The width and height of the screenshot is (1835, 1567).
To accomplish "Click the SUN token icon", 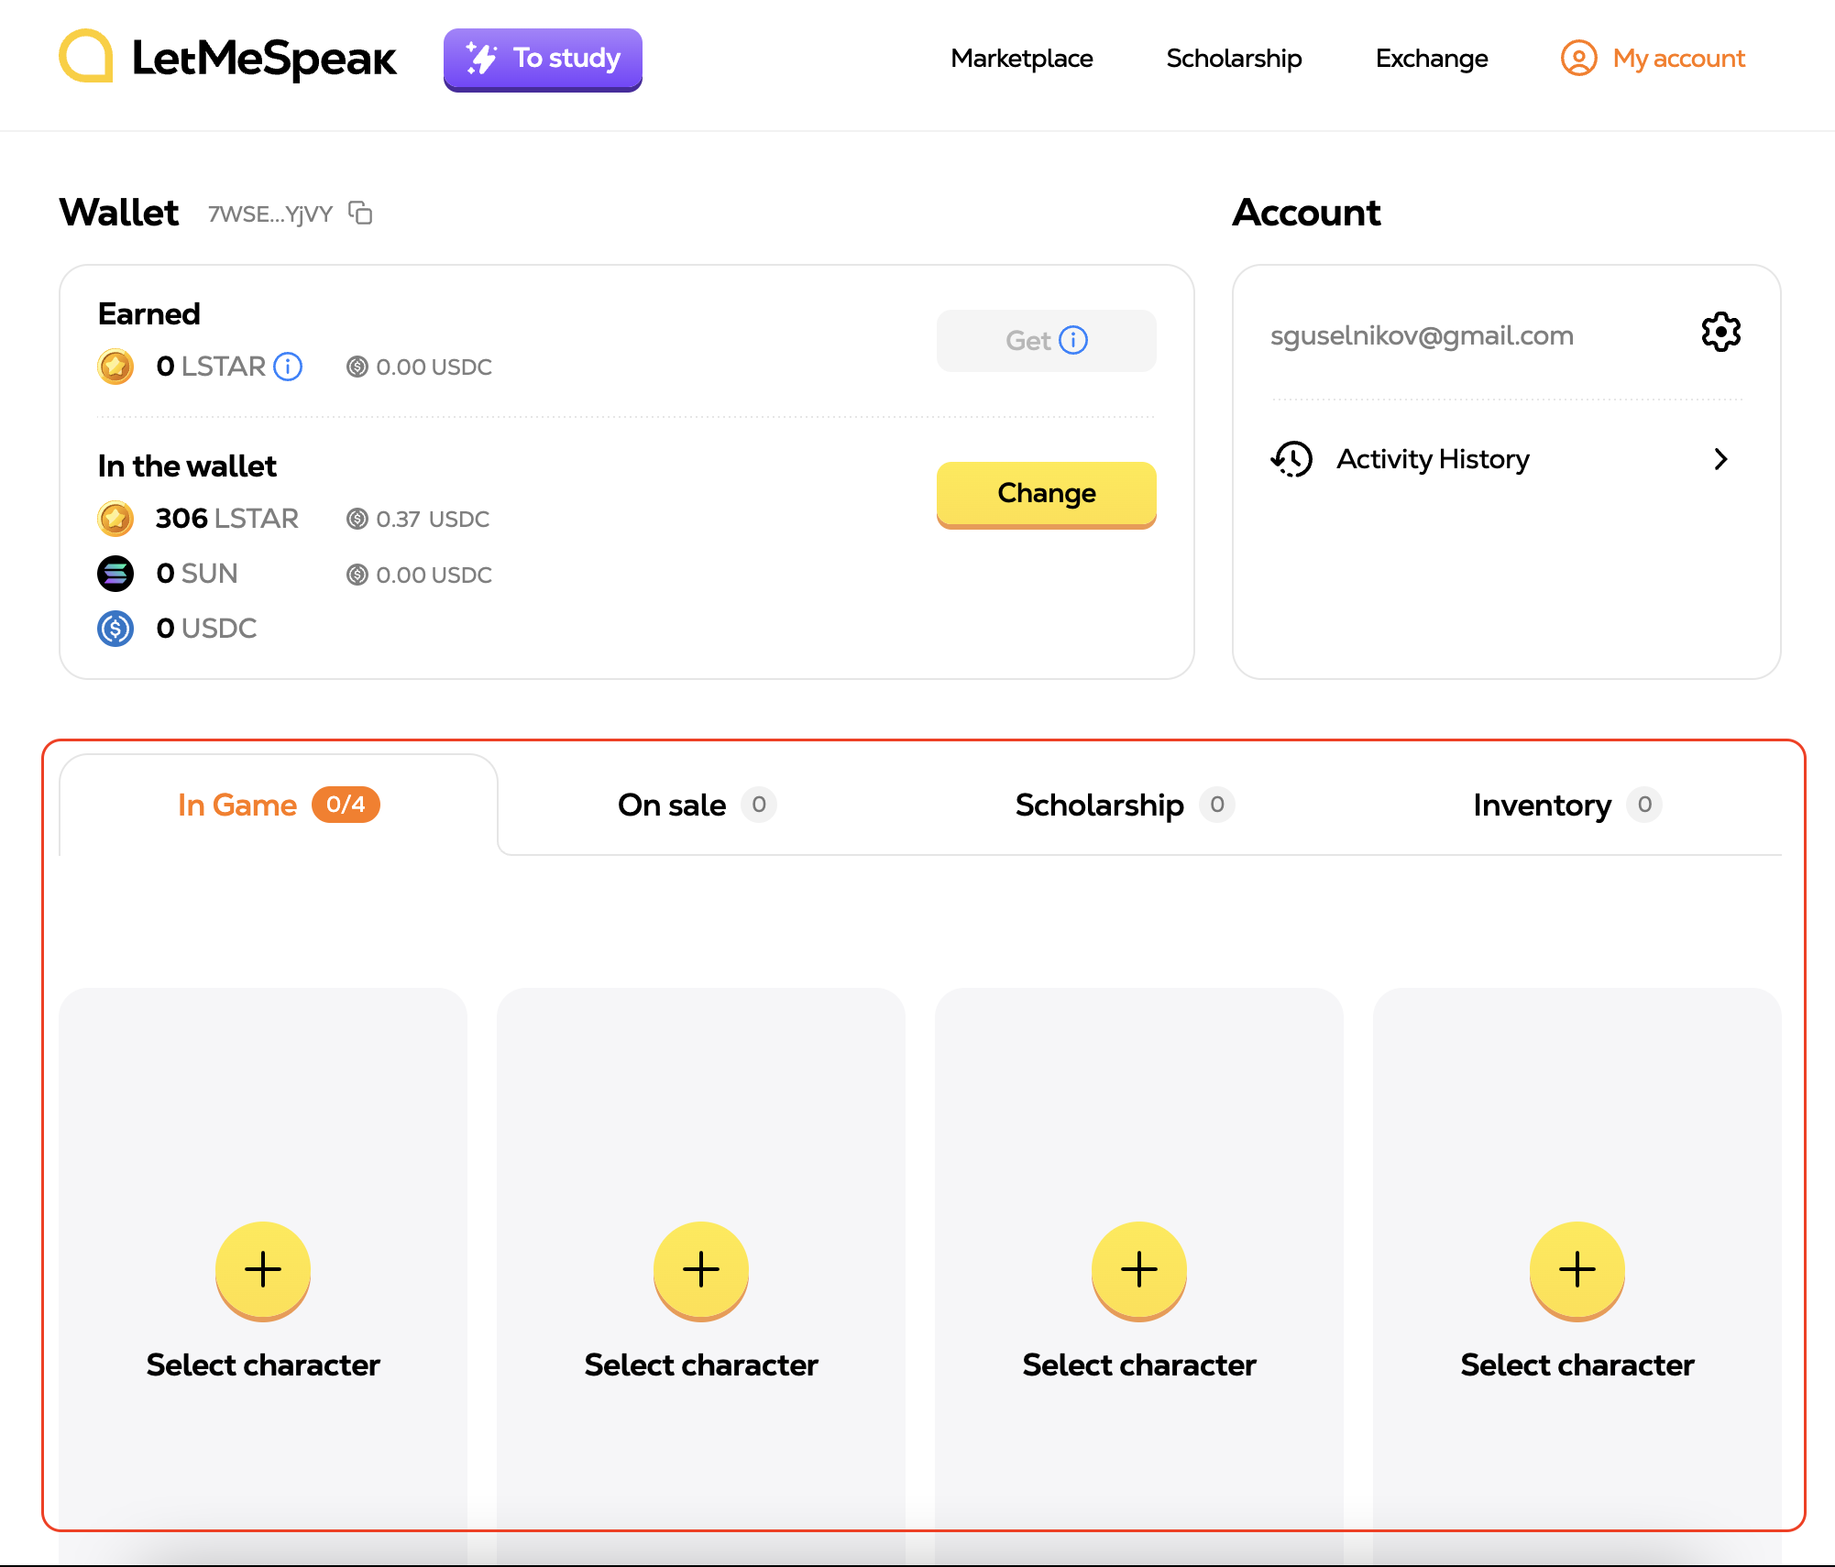I will point(115,574).
